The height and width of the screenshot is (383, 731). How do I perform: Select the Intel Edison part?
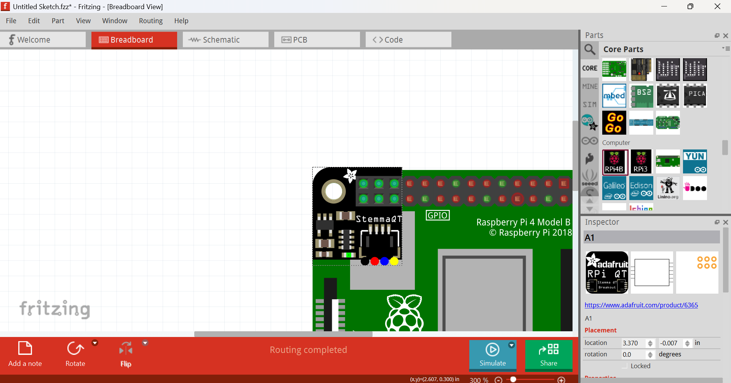641,188
